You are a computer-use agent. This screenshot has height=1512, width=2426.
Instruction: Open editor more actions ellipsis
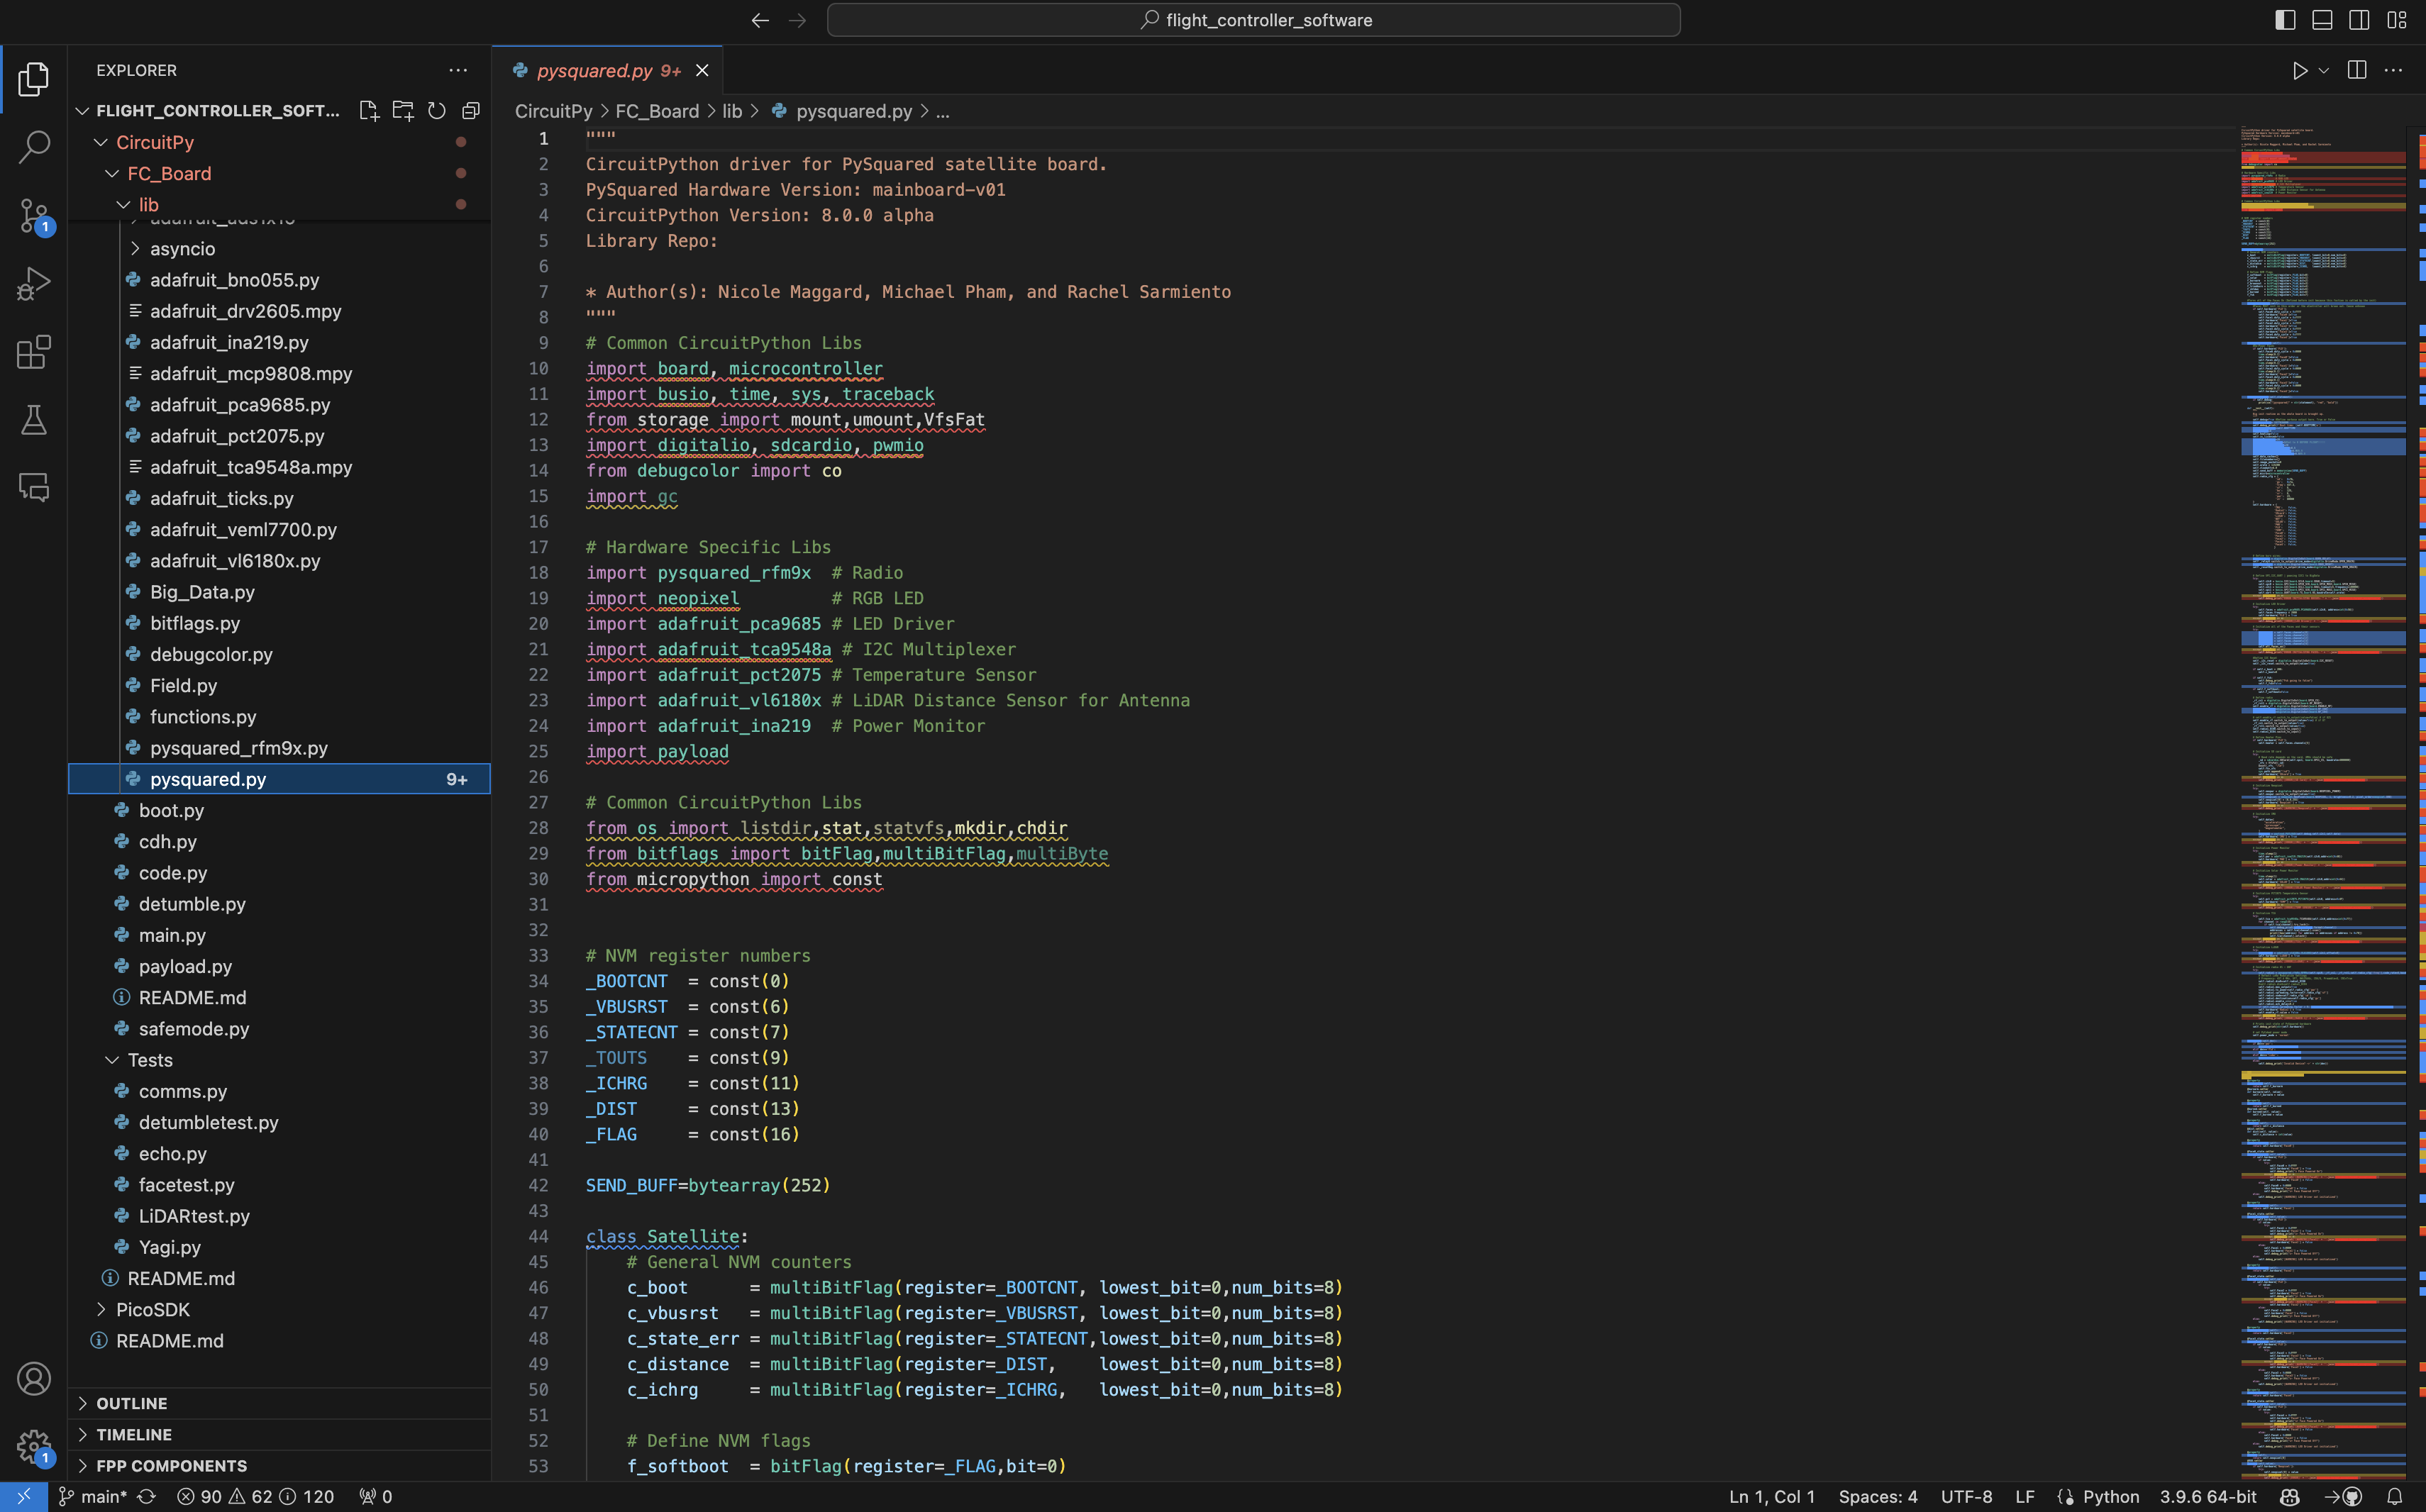(x=2393, y=70)
